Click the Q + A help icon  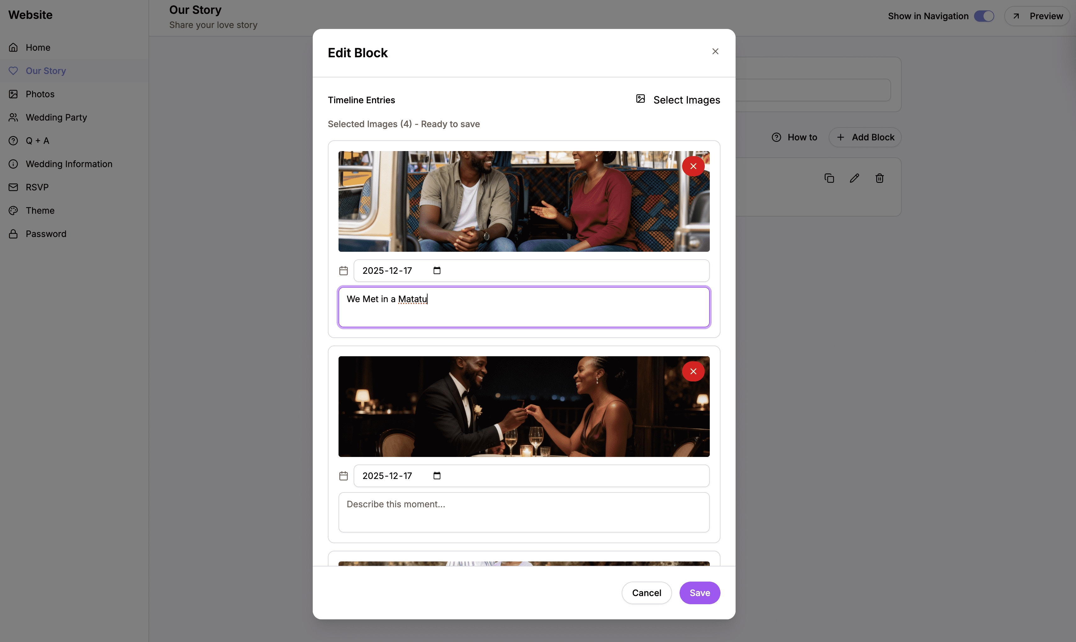click(x=13, y=140)
